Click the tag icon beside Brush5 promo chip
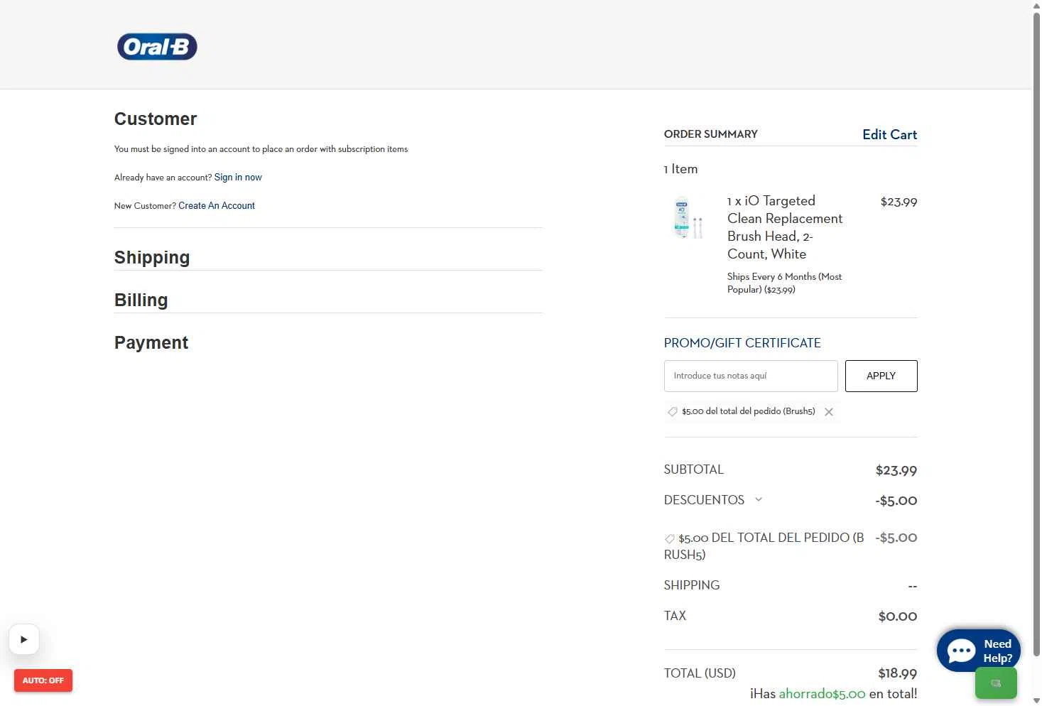 (x=673, y=412)
